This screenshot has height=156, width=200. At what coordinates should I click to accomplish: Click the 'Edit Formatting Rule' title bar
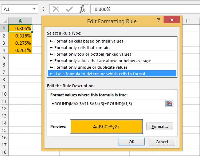(112, 21)
